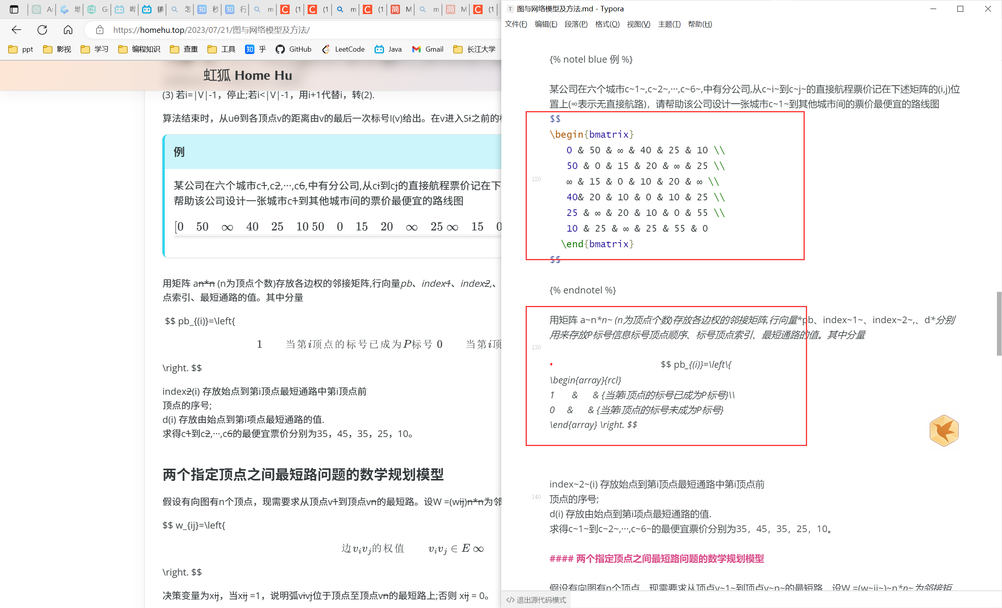Screen dimensions: 1002x608
Task: Click the browser Back button
Action: (16, 30)
